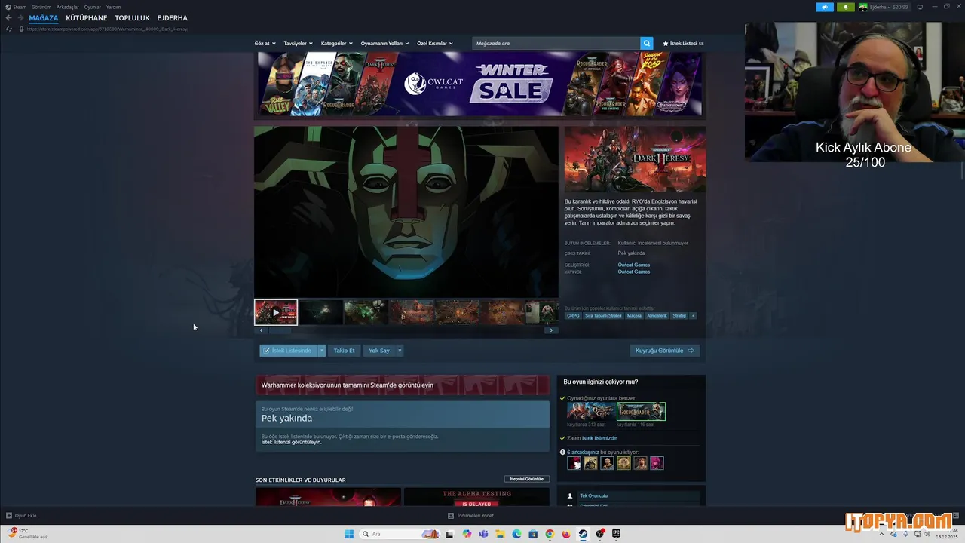Open the Tavsiyeler dropdown

(x=298, y=44)
